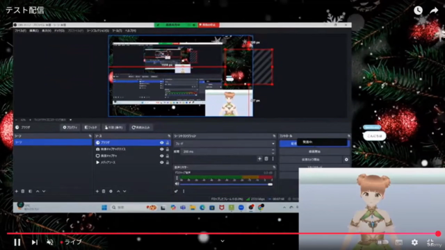Move scene up arrow
This screenshot has height=250, width=445.
(38, 192)
